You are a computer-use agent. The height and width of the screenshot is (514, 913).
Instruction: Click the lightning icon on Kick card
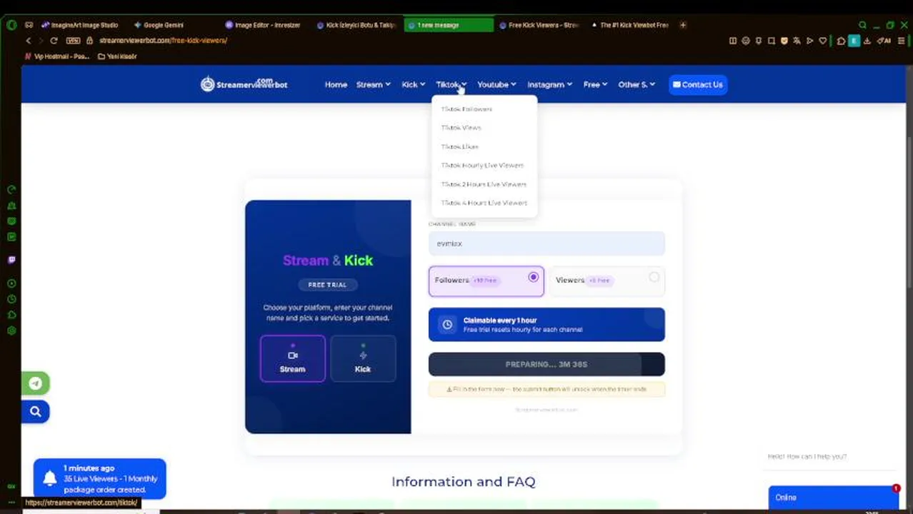[x=363, y=355]
